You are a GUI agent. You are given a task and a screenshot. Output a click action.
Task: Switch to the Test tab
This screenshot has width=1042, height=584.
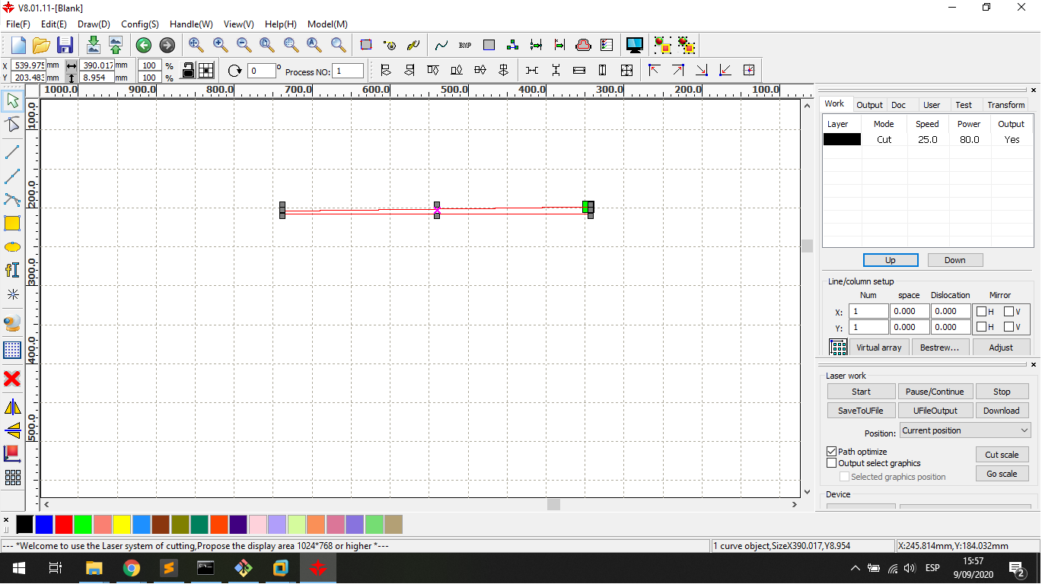(x=964, y=105)
